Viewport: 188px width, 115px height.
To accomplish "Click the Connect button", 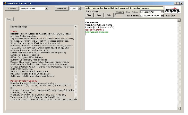I will 12,8.
